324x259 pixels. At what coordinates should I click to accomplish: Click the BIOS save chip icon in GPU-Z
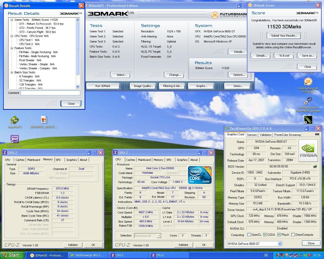(x=315, y=166)
